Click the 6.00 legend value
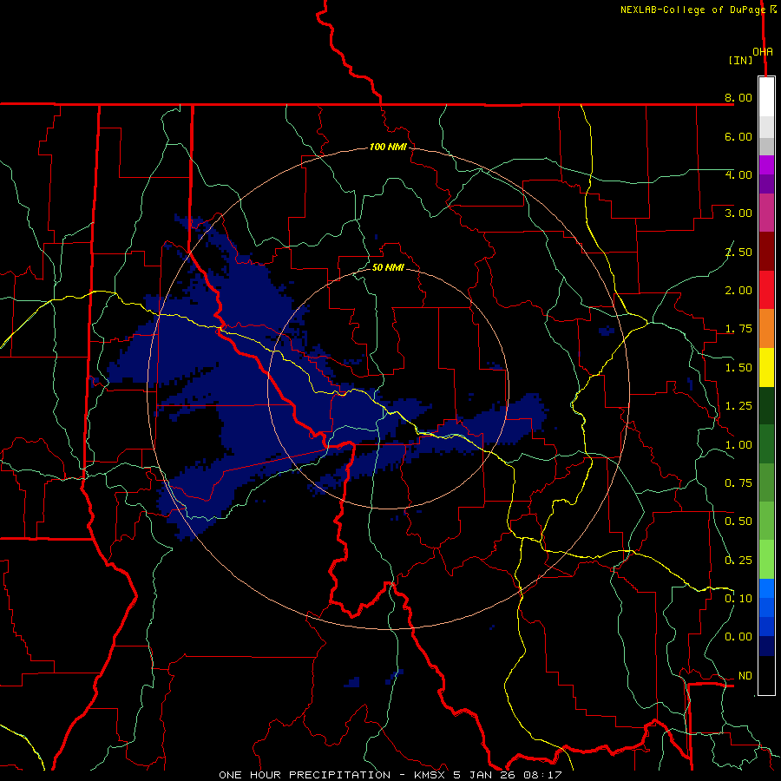 point(738,136)
